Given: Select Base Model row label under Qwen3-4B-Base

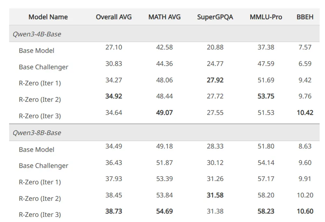Looking at the screenshot, I should point(36,51).
